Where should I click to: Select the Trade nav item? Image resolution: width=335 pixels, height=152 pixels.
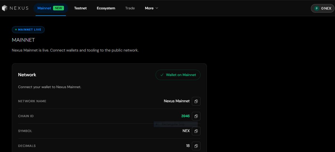point(130,8)
